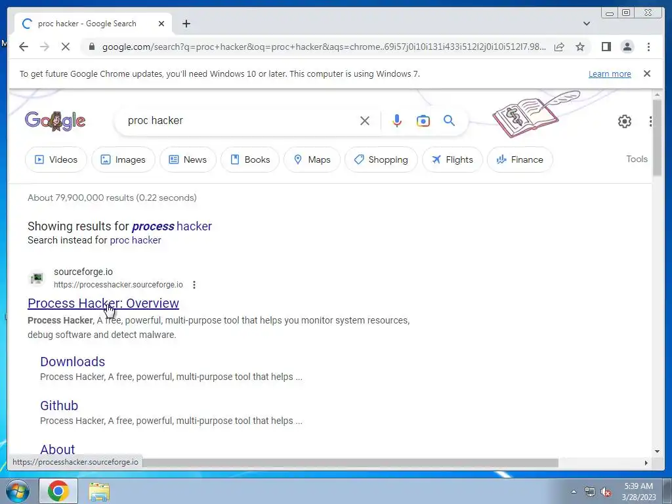This screenshot has width=672, height=504.
Task: Open the Downloads sitelink
Action: (x=72, y=362)
